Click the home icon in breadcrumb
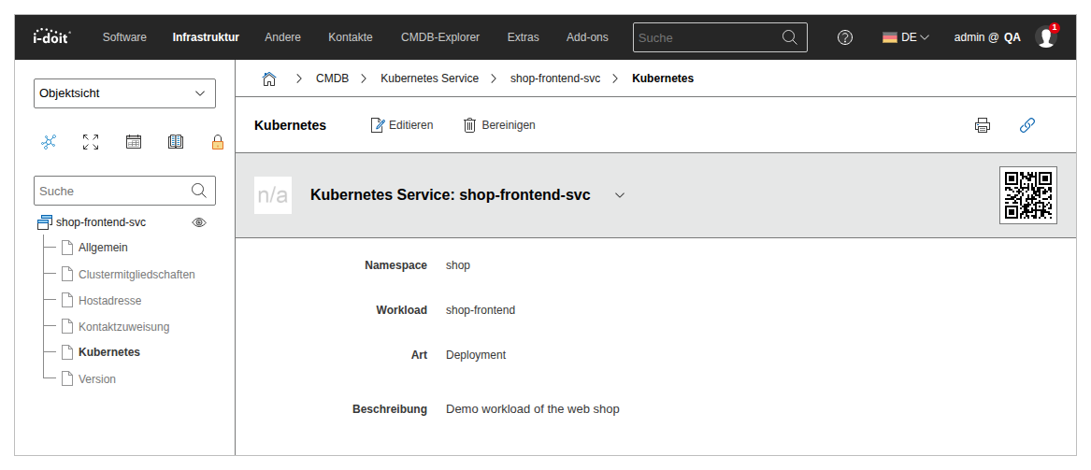The height and width of the screenshot is (470, 1091). pyautogui.click(x=268, y=78)
